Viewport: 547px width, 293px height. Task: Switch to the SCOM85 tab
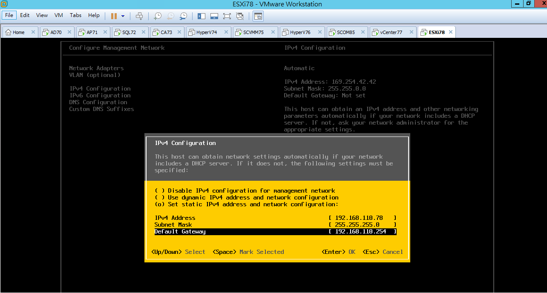point(347,32)
